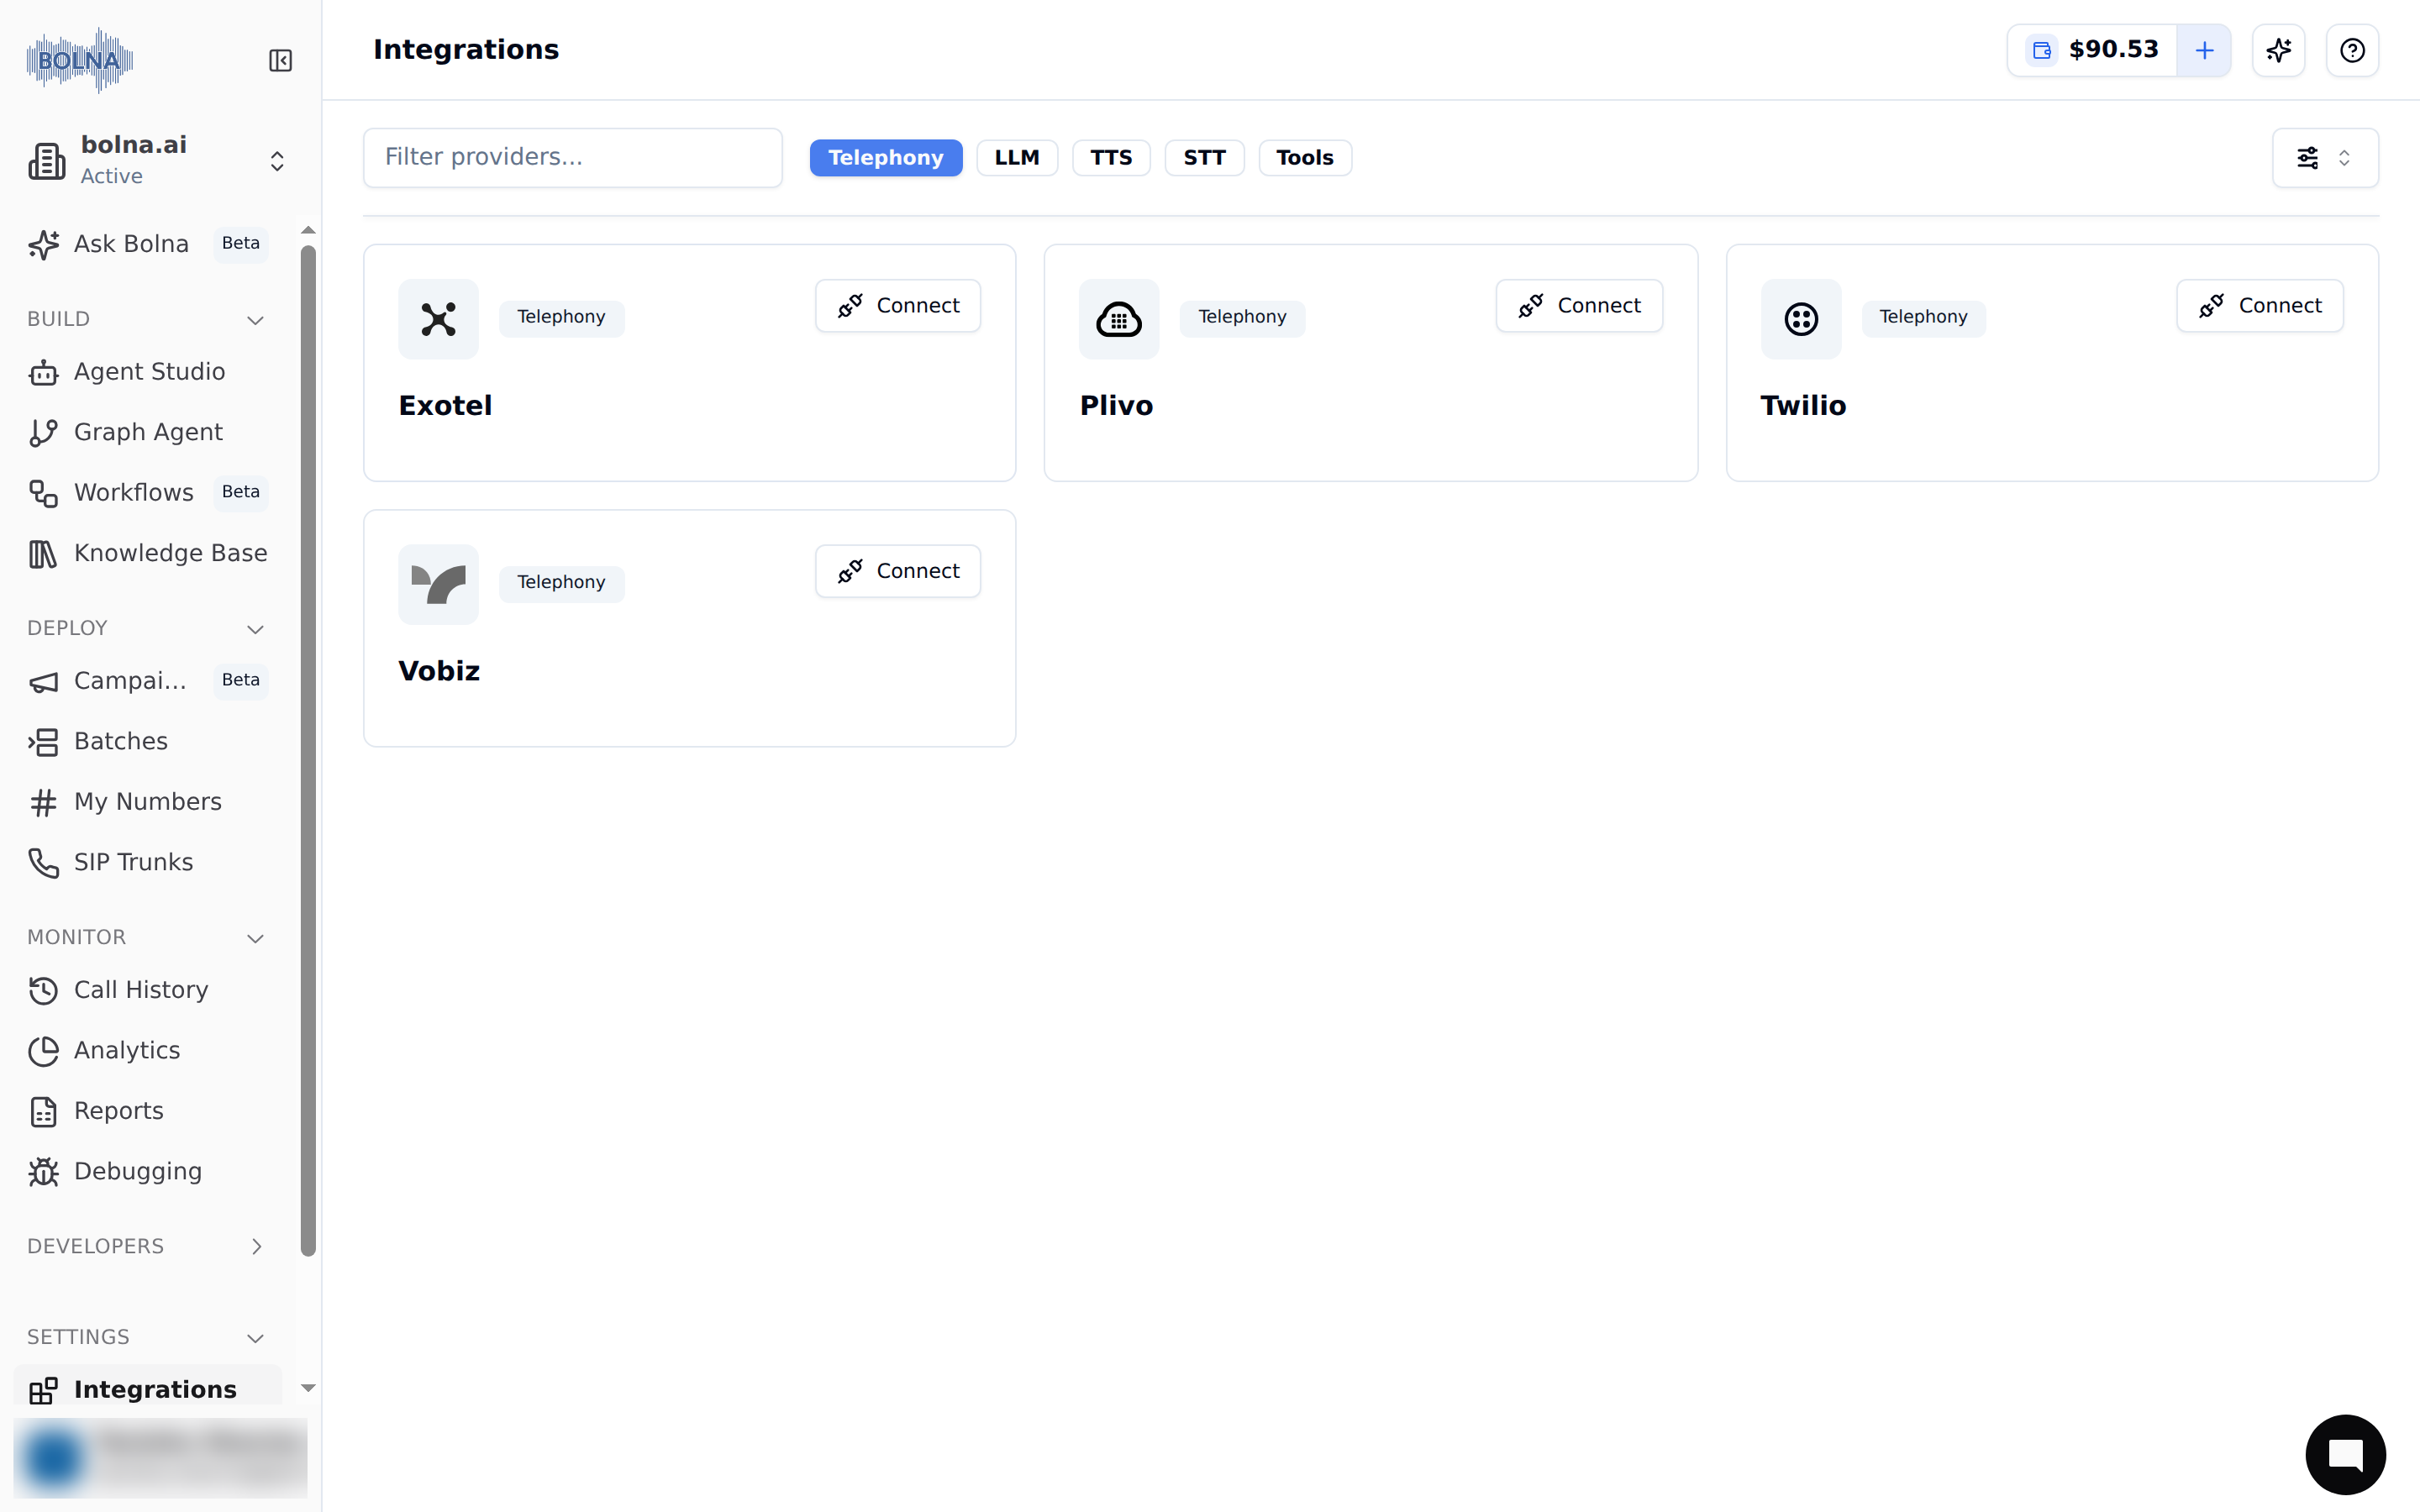Viewport: 2420px width, 1512px height.
Task: Select the Tools filter tab
Action: tap(1305, 158)
